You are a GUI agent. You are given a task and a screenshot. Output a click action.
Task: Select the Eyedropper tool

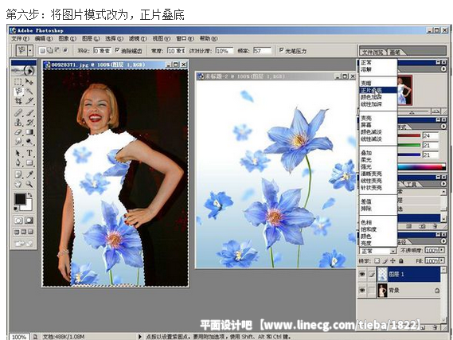pos(29,174)
